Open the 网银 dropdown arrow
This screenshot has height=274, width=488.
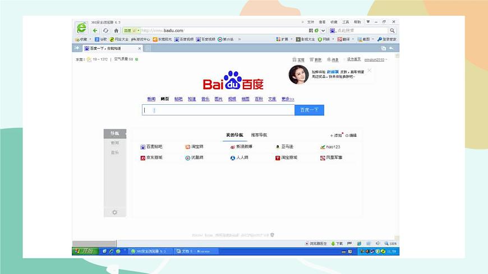click(x=333, y=39)
